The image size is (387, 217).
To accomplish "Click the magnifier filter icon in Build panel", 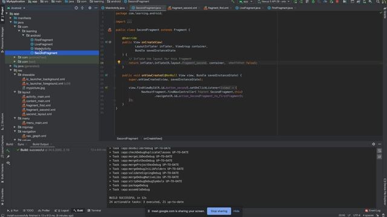I will click(8, 163).
